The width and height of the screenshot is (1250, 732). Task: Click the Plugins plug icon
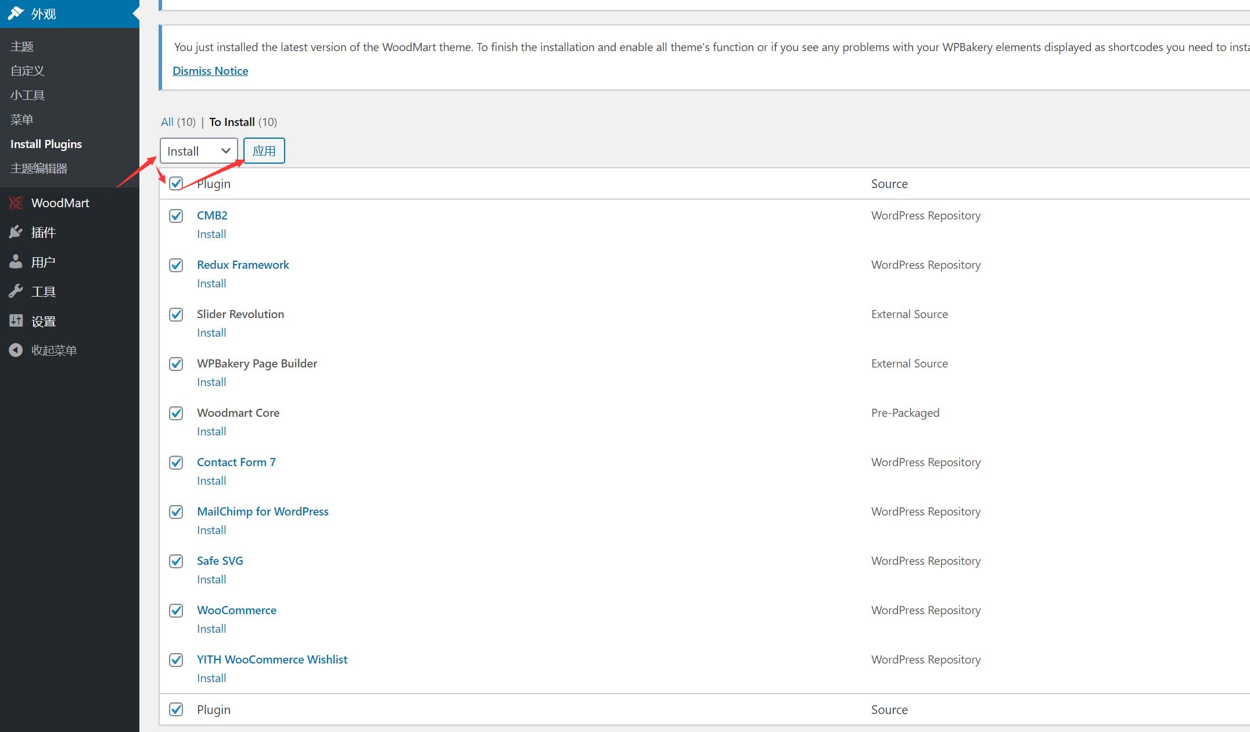16,232
